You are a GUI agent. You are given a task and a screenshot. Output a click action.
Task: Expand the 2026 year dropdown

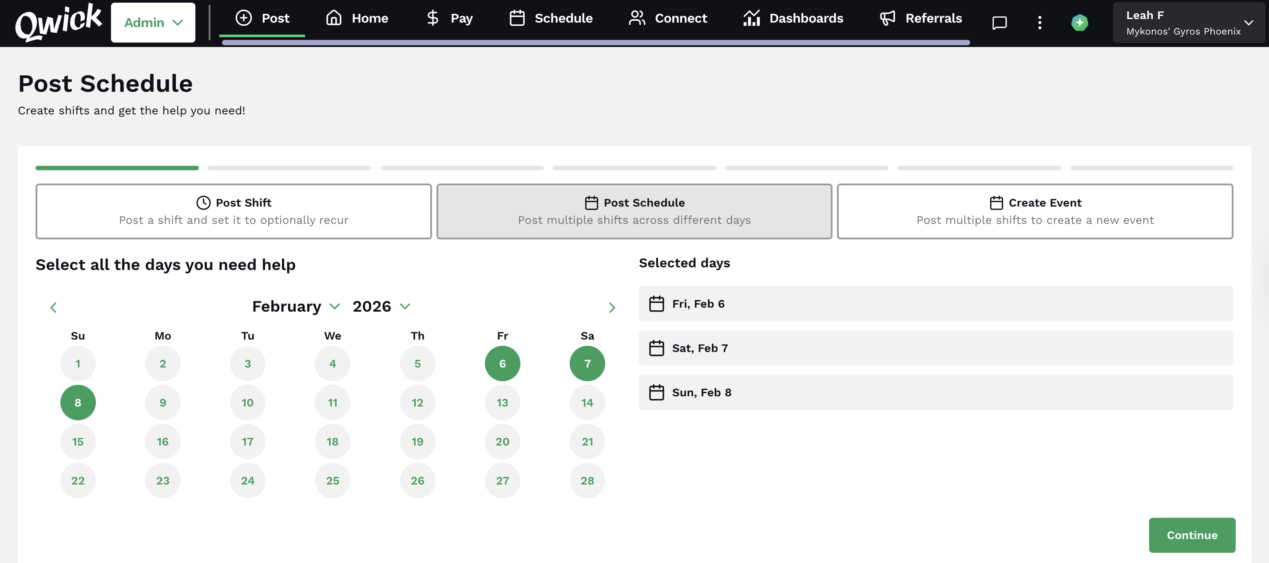pyautogui.click(x=381, y=306)
